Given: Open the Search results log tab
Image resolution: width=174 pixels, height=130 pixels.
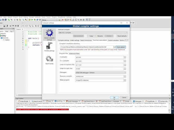Looking at the screenshot, I should pyautogui.click(x=38, y=101).
